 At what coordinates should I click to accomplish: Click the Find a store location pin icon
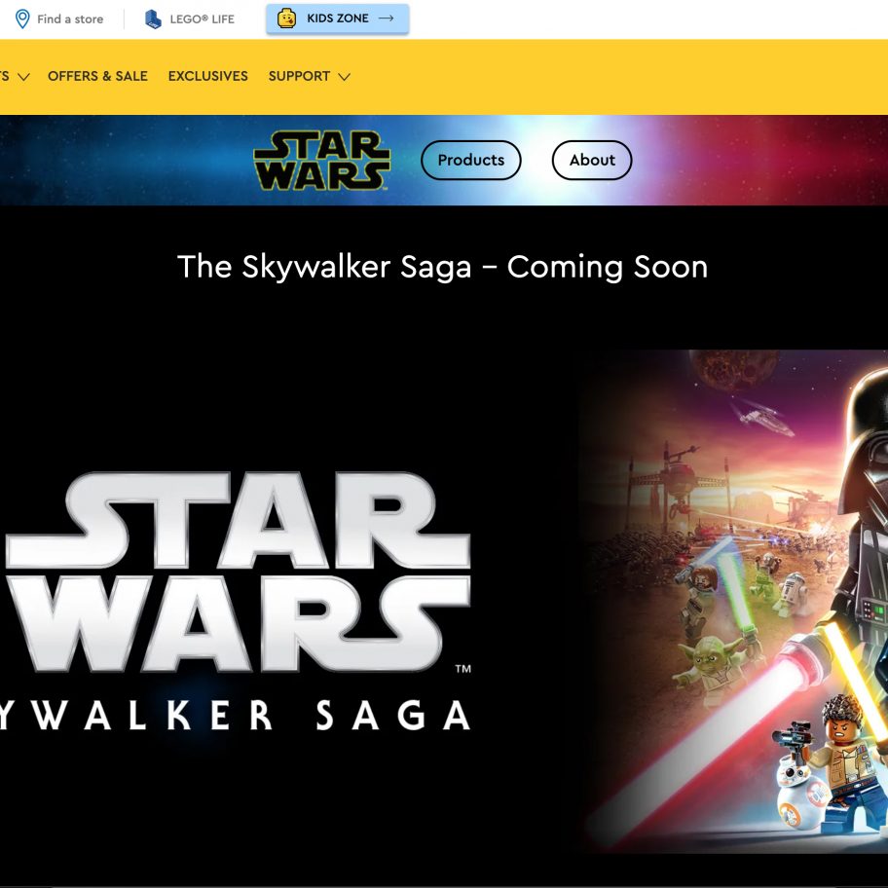click(x=22, y=18)
